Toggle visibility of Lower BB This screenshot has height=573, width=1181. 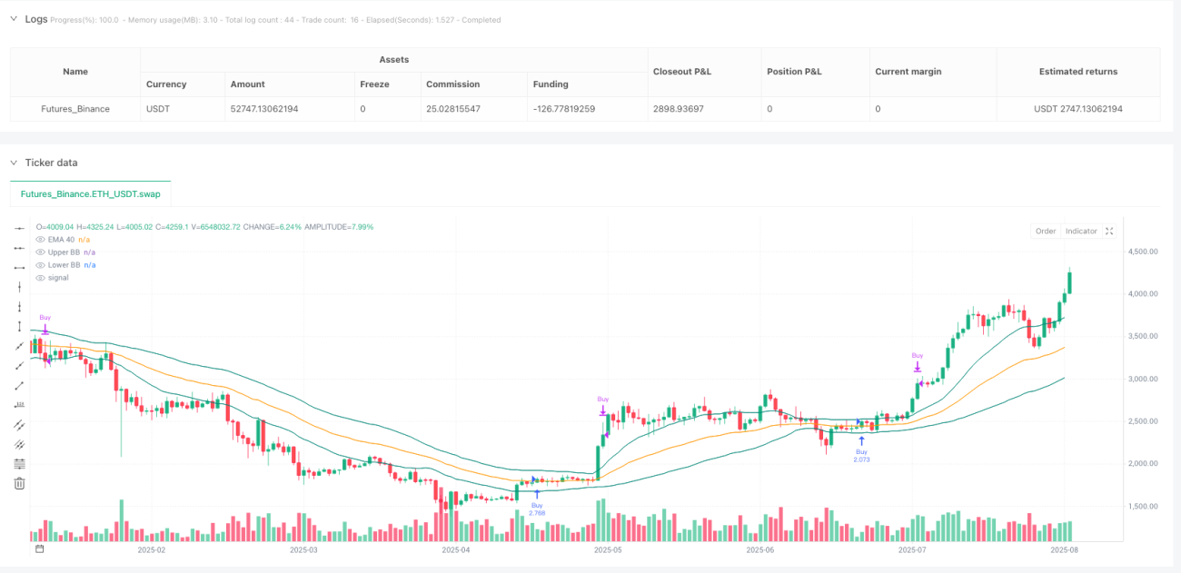coord(39,264)
